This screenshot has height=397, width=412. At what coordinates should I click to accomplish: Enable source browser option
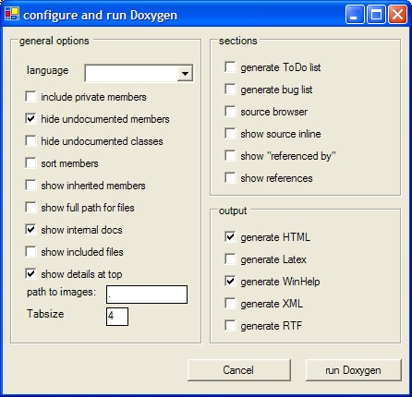coord(231,112)
